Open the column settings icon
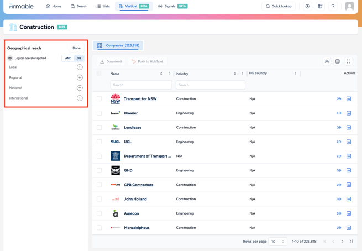 click(x=338, y=61)
